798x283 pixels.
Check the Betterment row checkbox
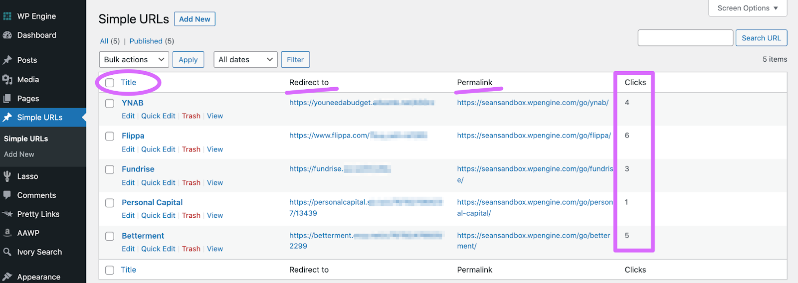(x=110, y=236)
